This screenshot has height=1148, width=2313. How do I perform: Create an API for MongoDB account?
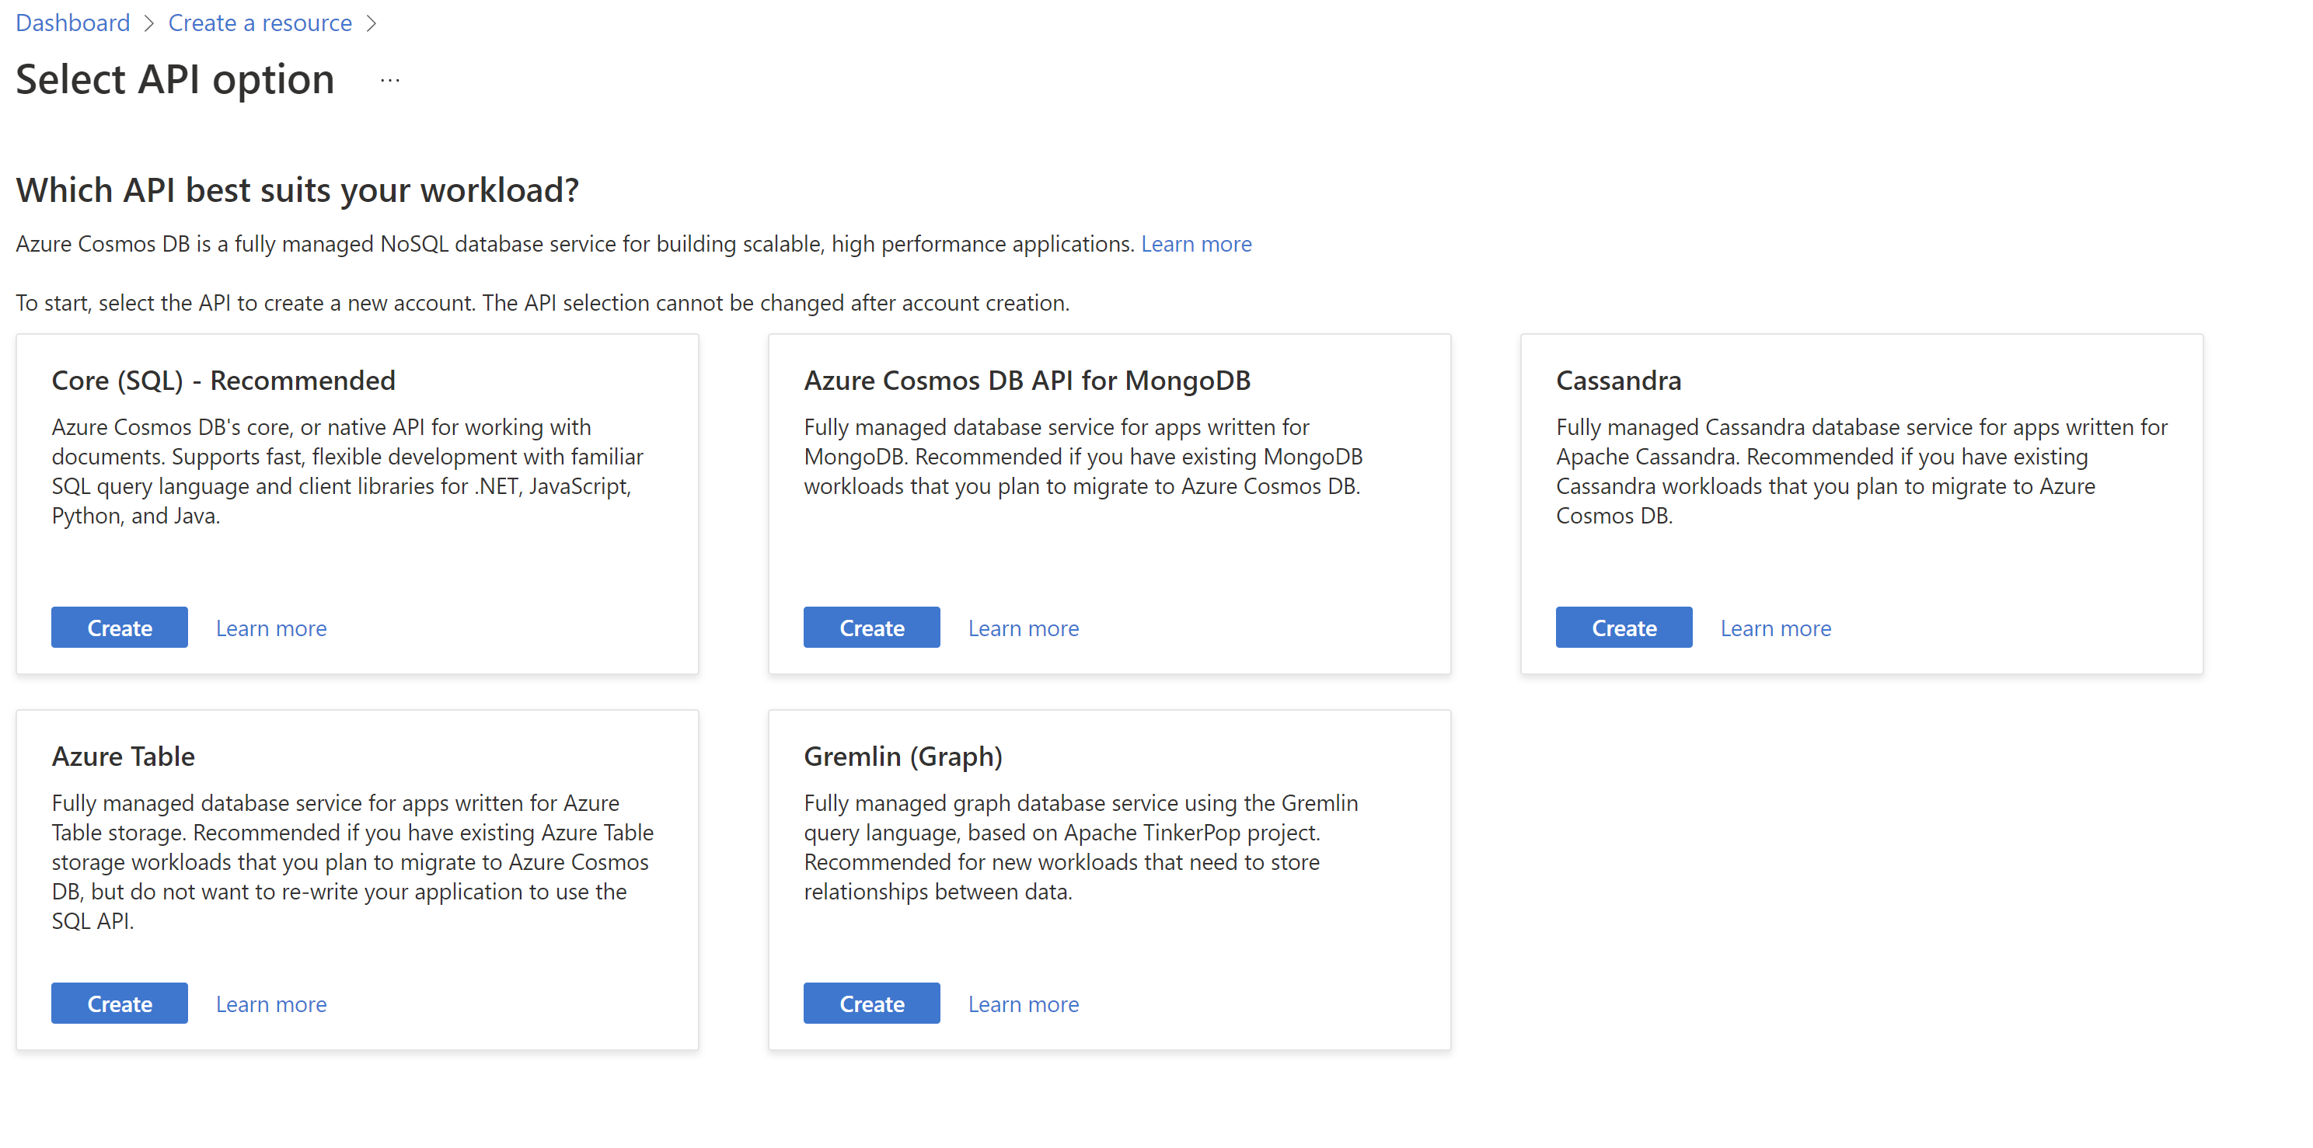tap(872, 628)
